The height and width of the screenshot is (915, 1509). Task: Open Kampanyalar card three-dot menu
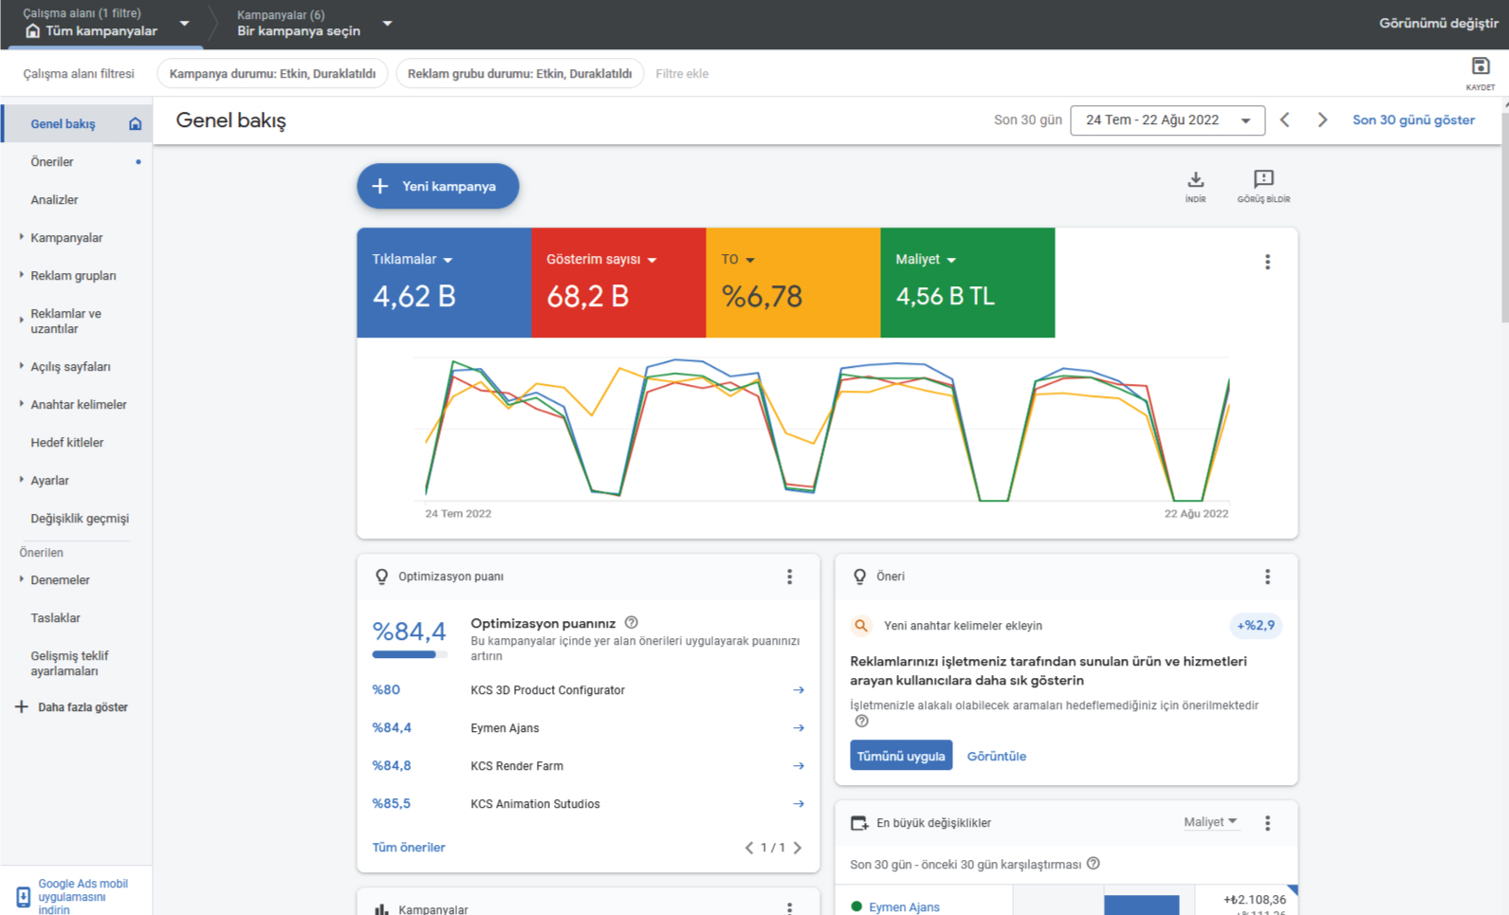(x=789, y=908)
